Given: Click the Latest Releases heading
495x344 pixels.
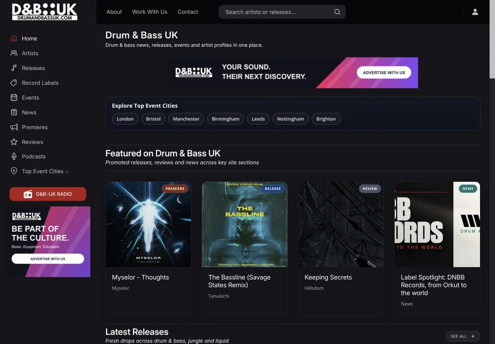Looking at the screenshot, I should (x=137, y=332).
